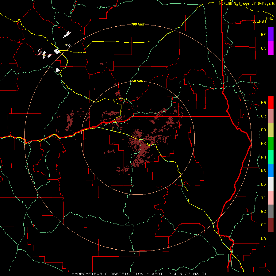This screenshot has width=276, height=276.
Task: Click the brown BI legend color swatch
Action: [271, 225]
